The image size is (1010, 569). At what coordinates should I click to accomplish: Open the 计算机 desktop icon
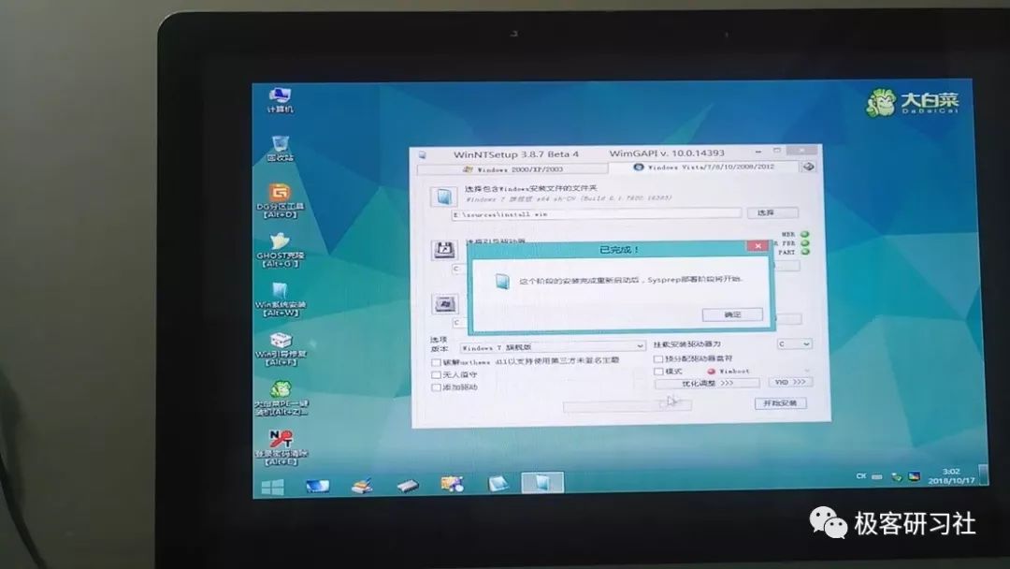281,100
